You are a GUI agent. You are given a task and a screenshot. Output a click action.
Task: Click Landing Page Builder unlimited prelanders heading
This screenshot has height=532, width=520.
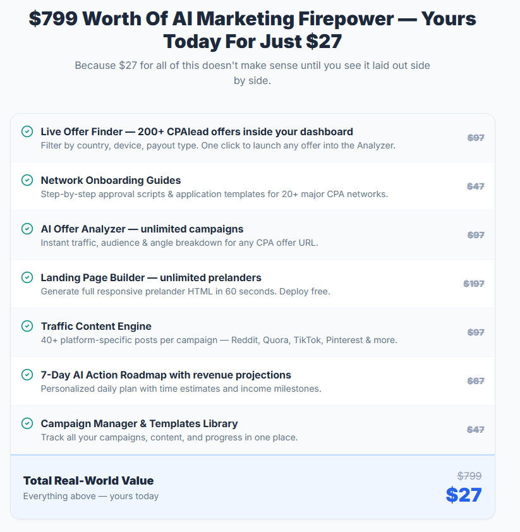[x=151, y=277]
